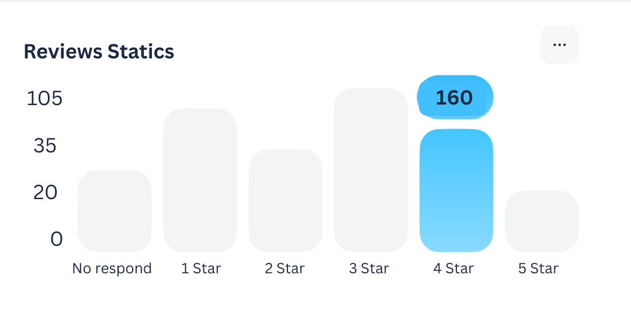The image size is (631, 313).
Task: Click the short 5 Star bar
Action: coord(542,221)
